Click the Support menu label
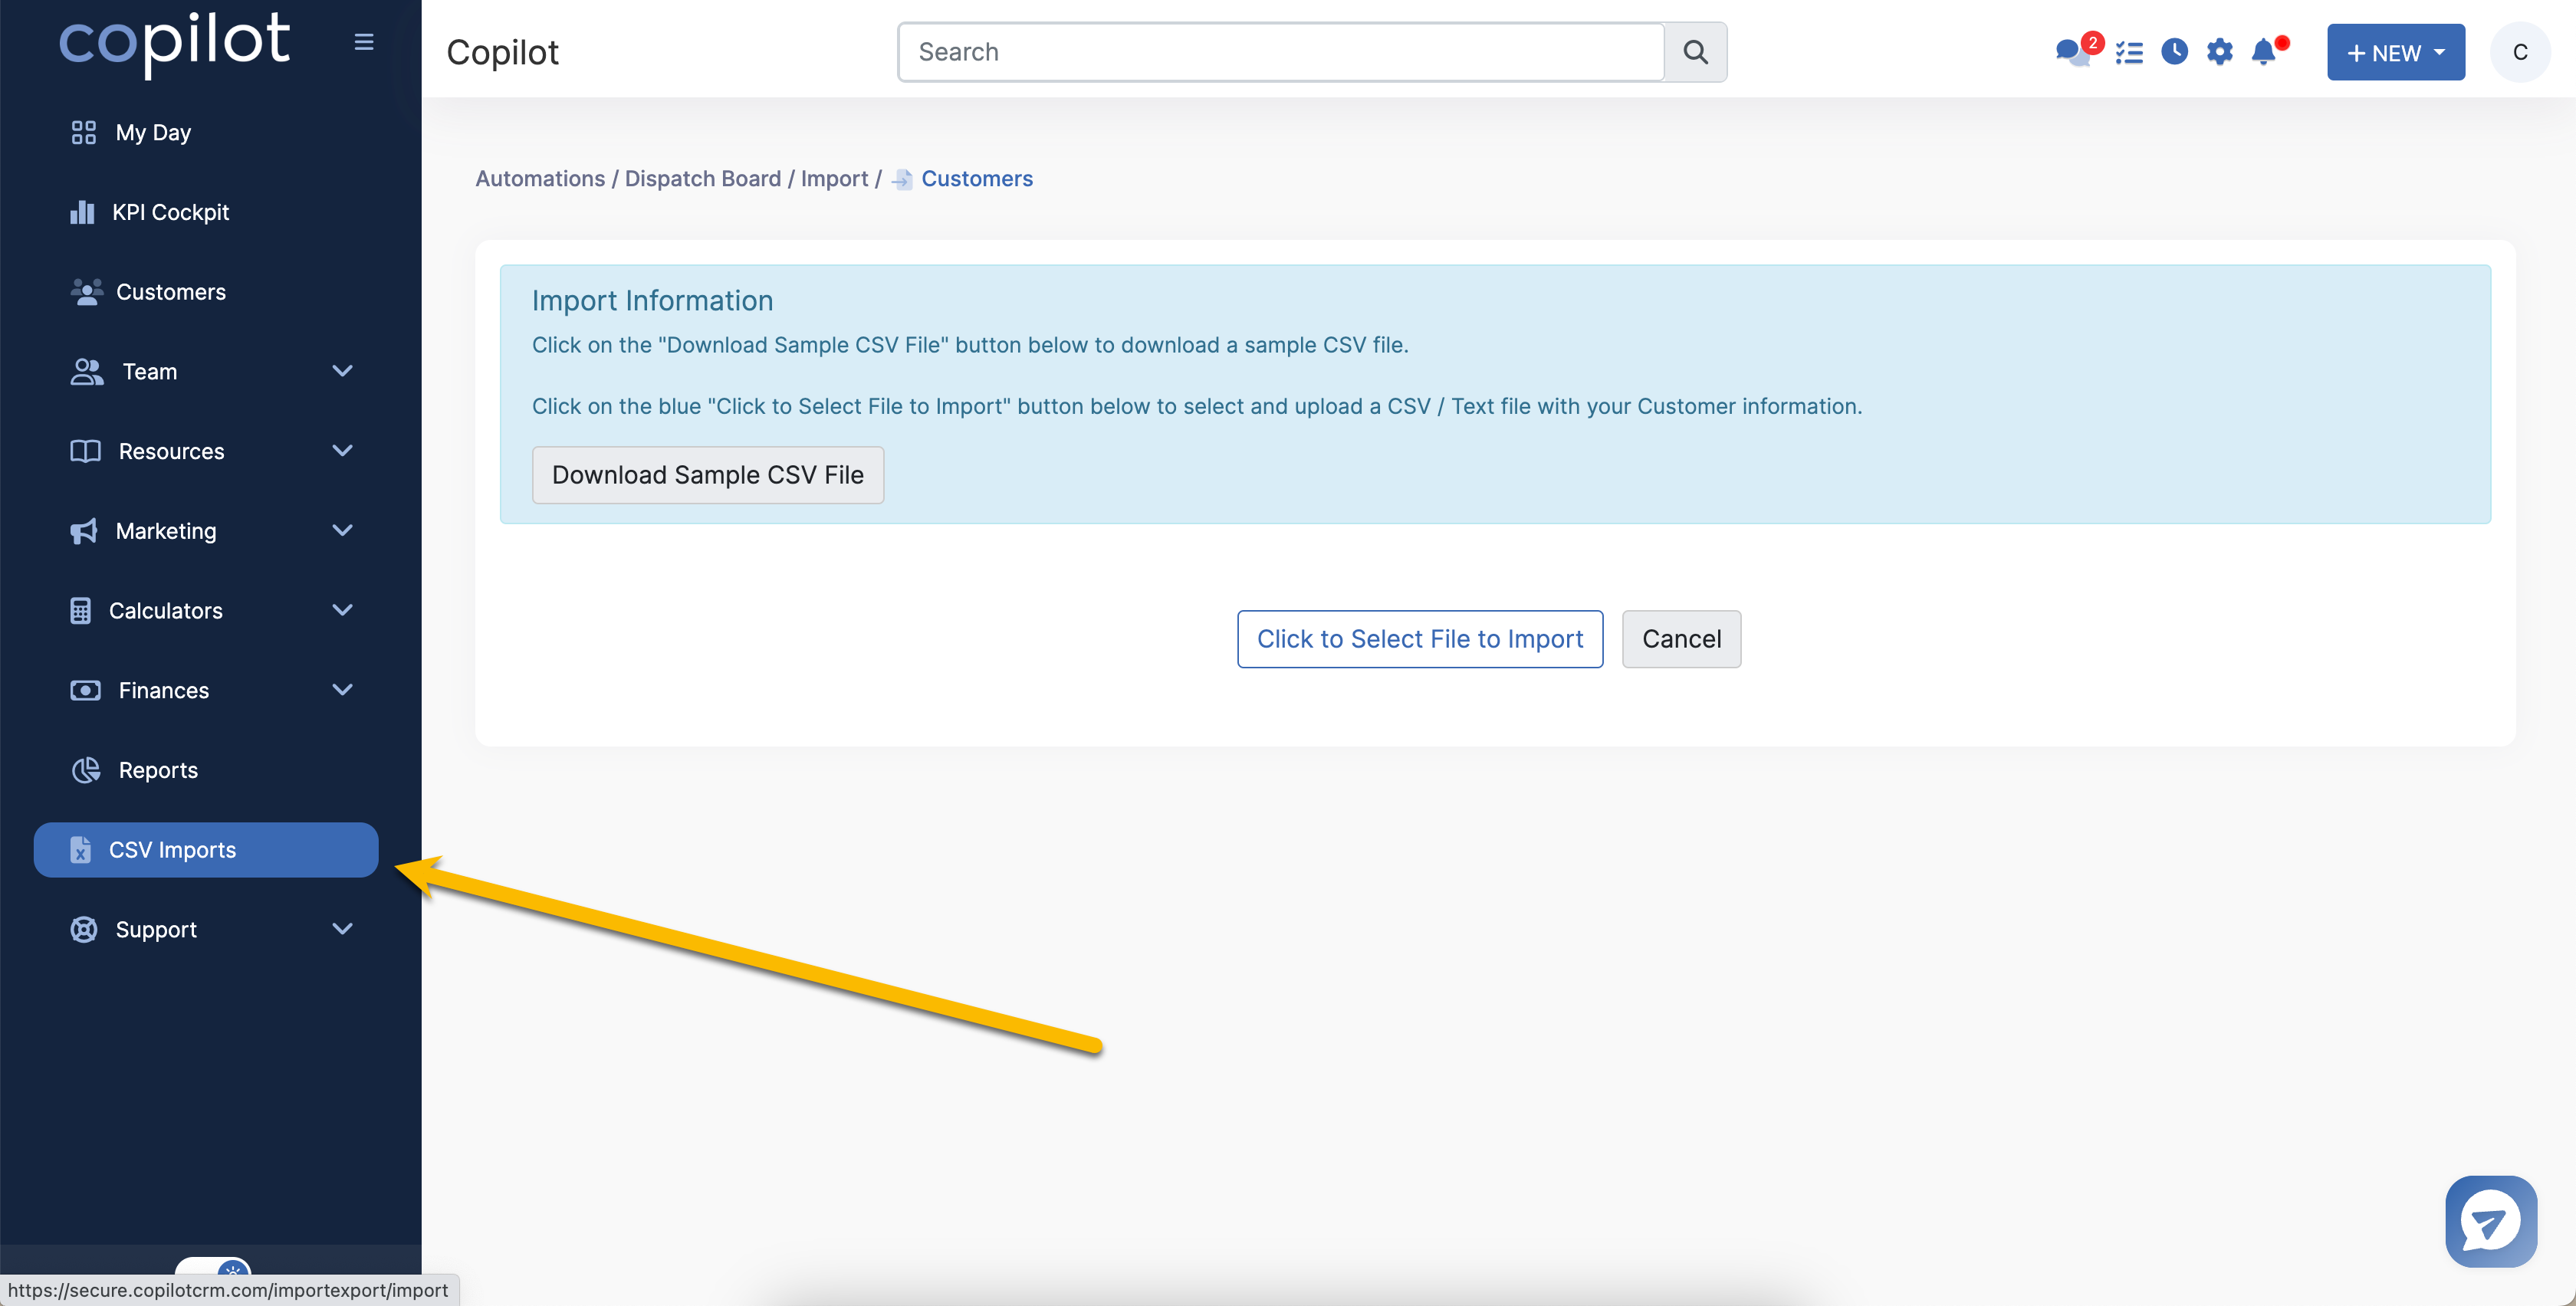The width and height of the screenshot is (2576, 1306). pos(156,930)
